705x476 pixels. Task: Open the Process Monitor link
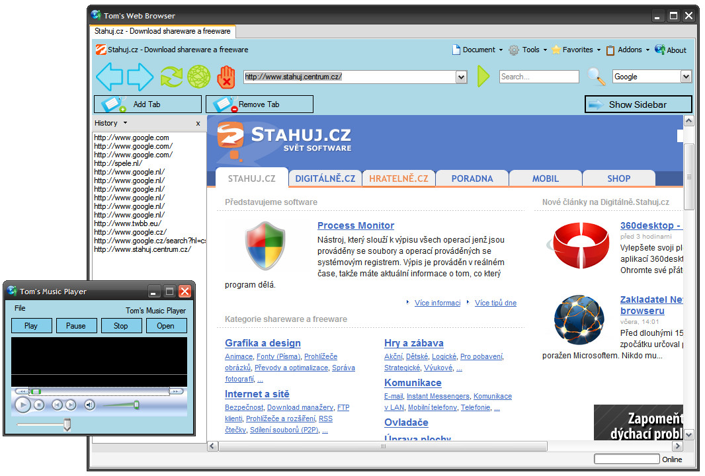[356, 225]
